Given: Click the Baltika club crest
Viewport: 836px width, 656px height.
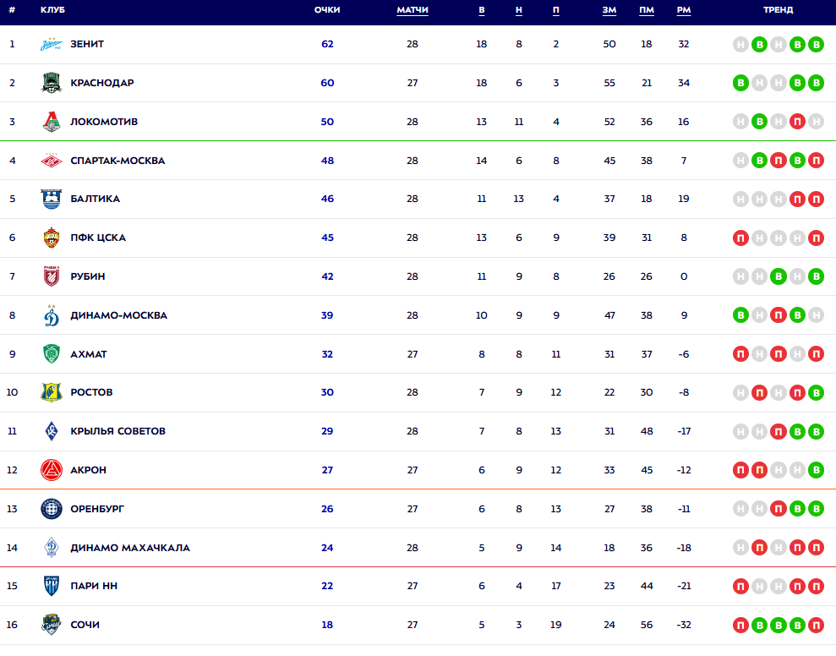Looking at the screenshot, I should (52, 199).
